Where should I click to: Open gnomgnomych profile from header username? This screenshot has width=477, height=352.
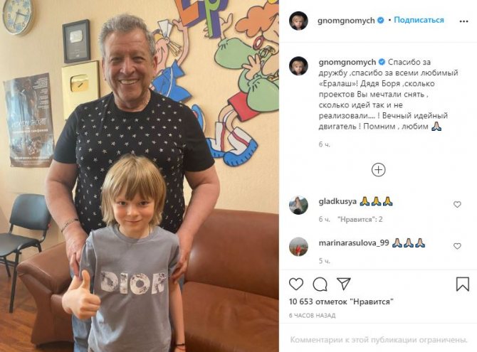(346, 21)
